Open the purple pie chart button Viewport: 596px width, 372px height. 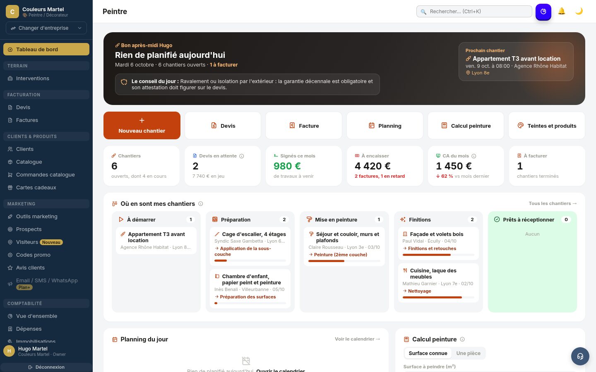coord(543,12)
